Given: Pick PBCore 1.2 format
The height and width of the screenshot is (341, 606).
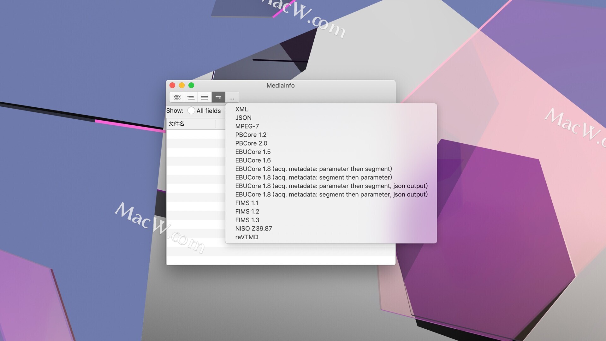Looking at the screenshot, I should pyautogui.click(x=331, y=135).
